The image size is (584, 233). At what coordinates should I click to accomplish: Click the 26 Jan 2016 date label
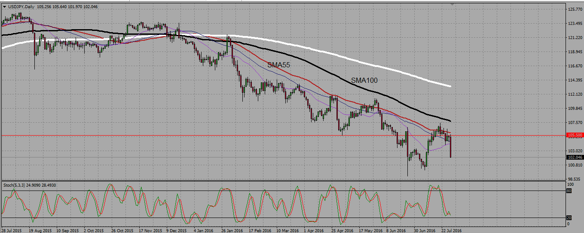pyautogui.click(x=232, y=230)
